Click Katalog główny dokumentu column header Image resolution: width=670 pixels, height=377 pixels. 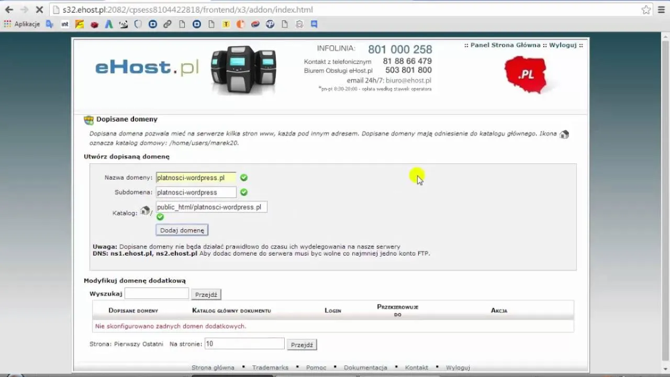point(231,311)
